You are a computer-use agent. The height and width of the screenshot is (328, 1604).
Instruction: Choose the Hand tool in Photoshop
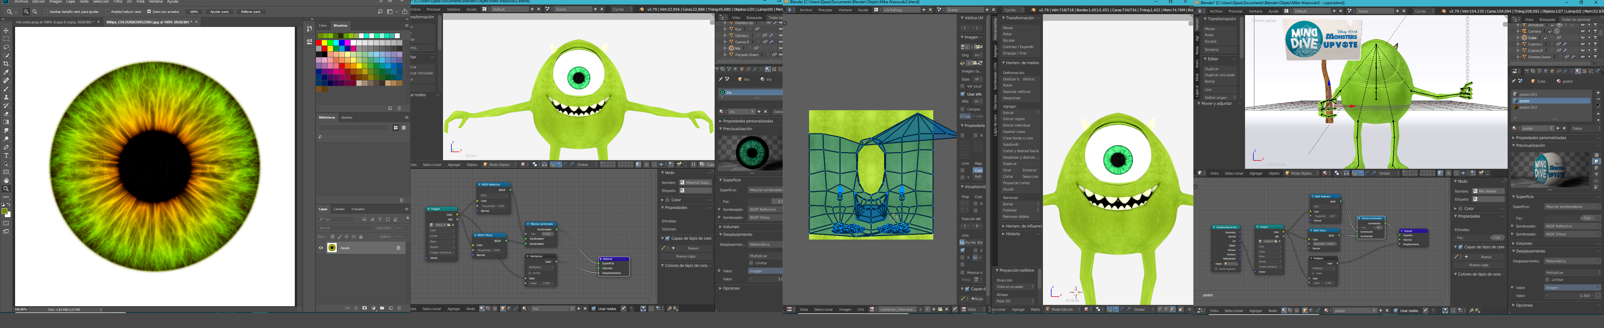(x=6, y=181)
